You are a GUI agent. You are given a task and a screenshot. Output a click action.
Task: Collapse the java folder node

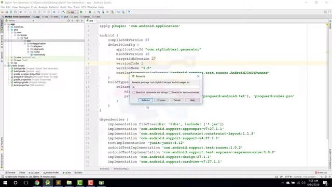[x=8, y=30]
